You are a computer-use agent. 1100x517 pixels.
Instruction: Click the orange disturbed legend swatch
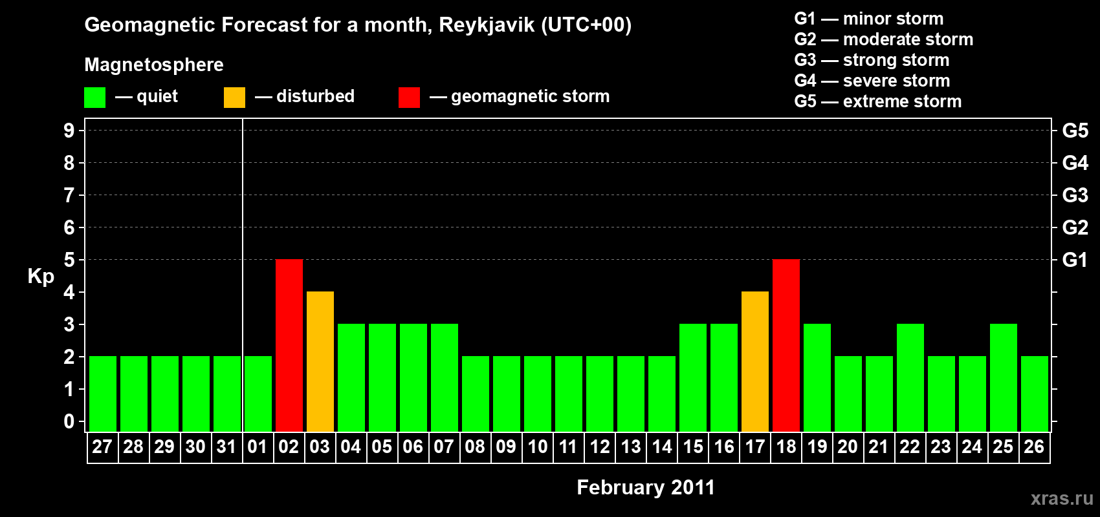pos(234,98)
